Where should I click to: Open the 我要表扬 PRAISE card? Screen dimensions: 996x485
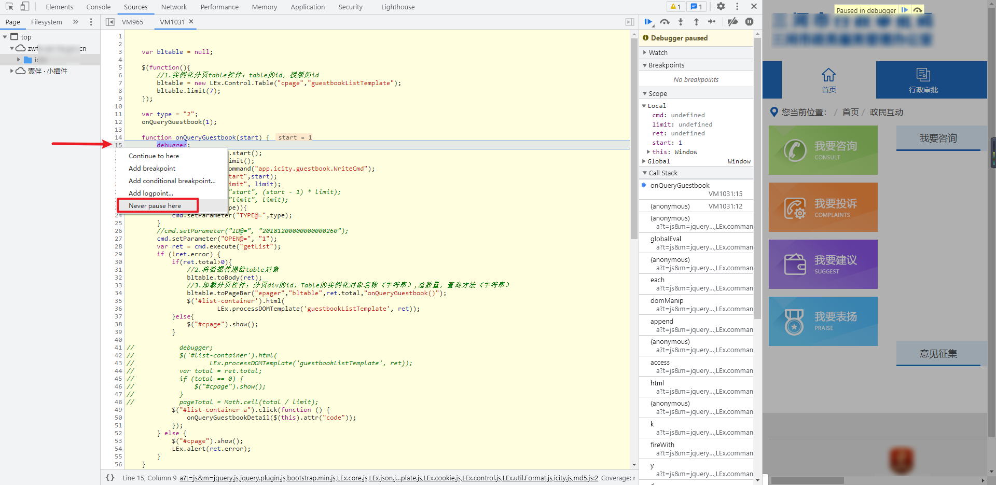point(823,321)
